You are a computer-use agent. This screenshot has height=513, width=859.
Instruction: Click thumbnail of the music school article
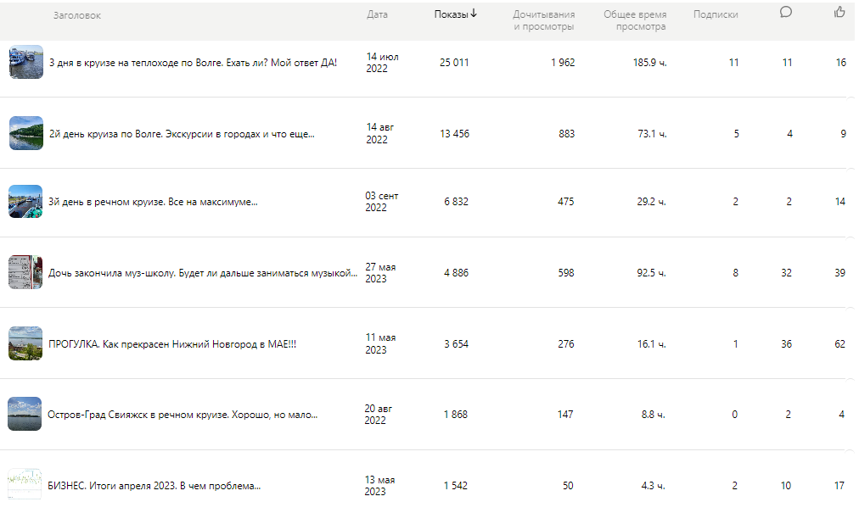point(25,272)
